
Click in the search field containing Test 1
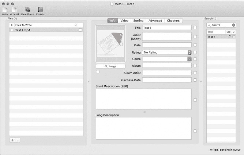coord(221,25)
